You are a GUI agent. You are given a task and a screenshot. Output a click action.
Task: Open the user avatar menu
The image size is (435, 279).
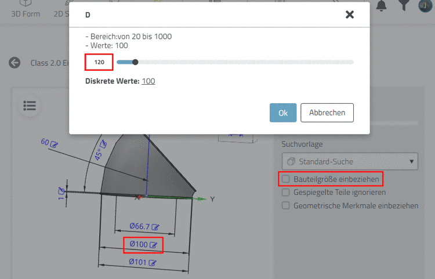[425, 6]
